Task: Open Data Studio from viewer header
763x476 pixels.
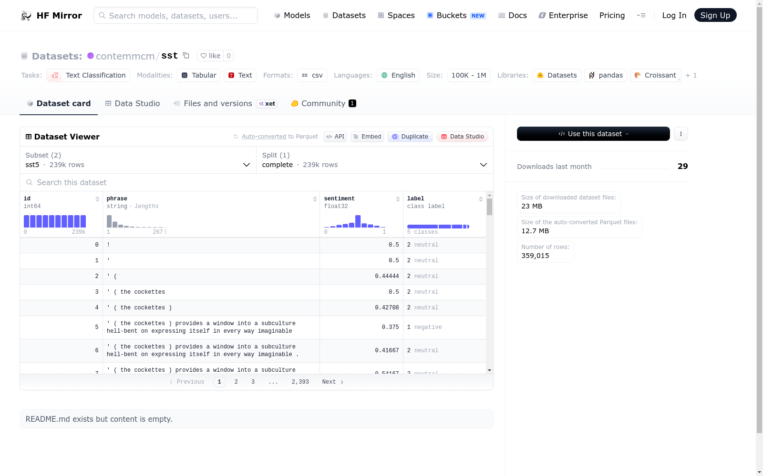Action: (x=462, y=137)
